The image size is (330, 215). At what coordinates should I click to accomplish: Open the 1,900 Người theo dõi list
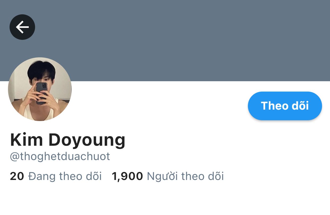pos(168,176)
